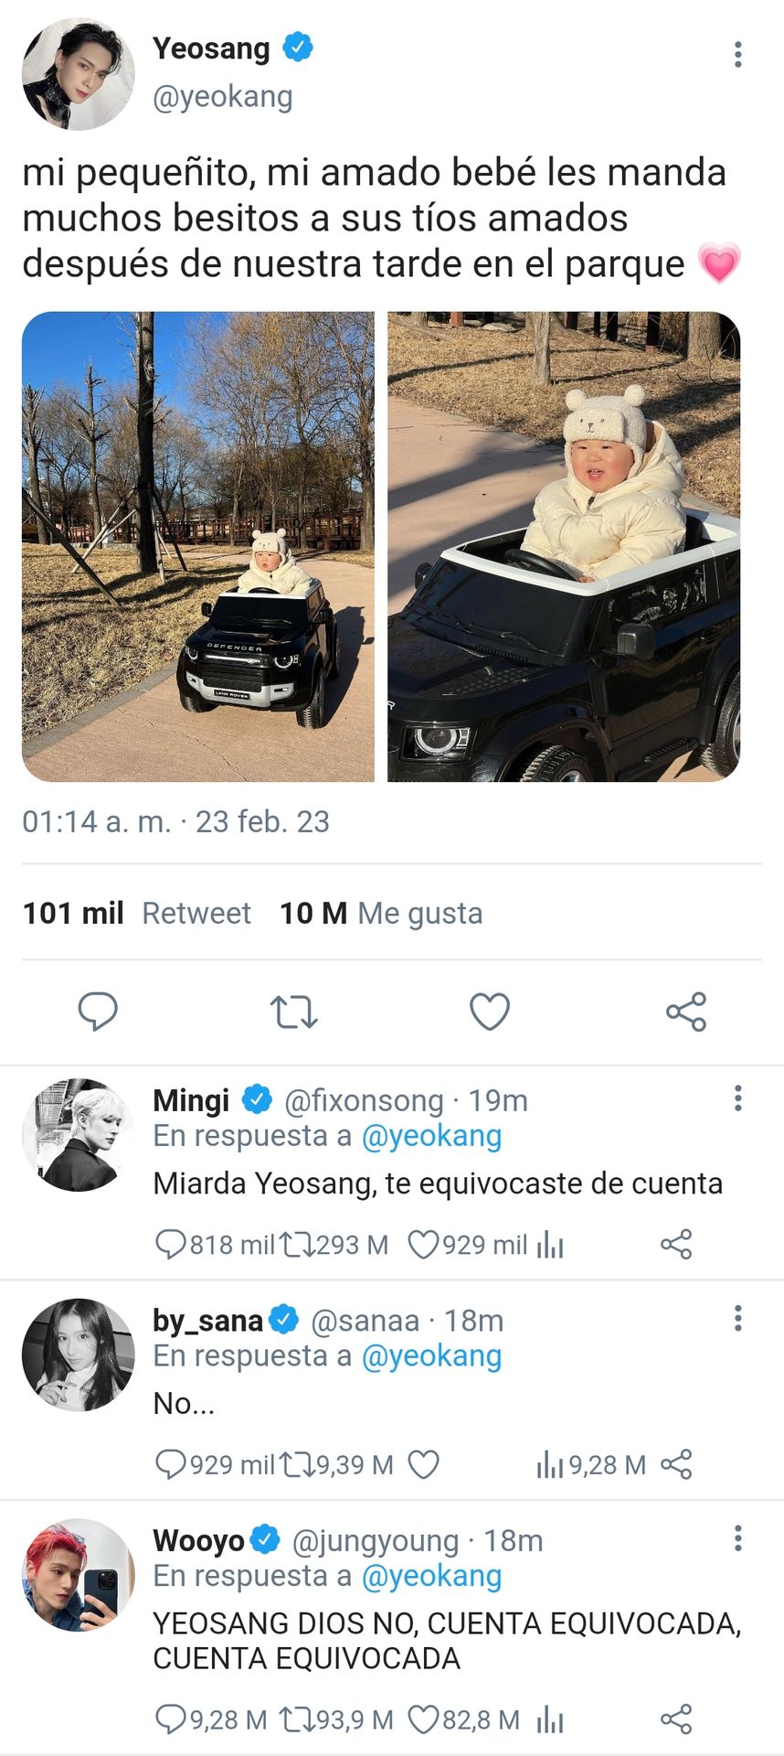Open the by_sana profile avatar
Image resolution: width=784 pixels, height=1756 pixels.
79,1355
